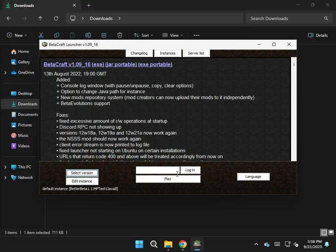
Task: Click the Copy icon in Explorer toolbar
Action: [x=56, y=35]
